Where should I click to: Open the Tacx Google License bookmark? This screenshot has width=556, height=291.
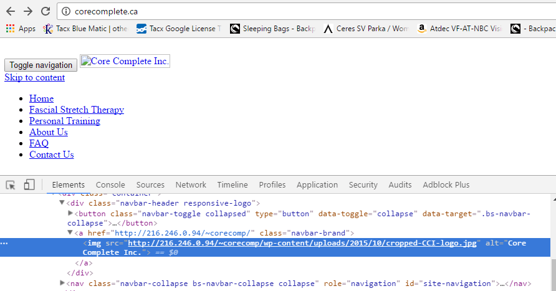179,29
